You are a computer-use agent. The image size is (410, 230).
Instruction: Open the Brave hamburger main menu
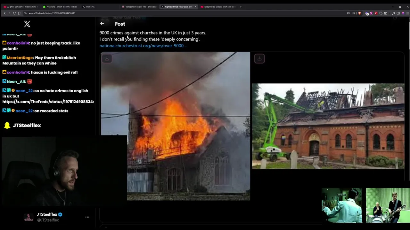(x=407, y=13)
